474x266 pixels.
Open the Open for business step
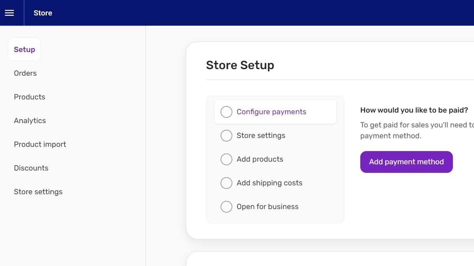(x=267, y=206)
